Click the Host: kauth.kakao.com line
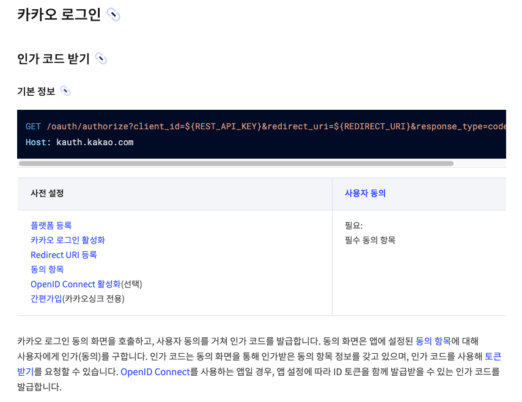522x402 pixels. tap(79, 142)
